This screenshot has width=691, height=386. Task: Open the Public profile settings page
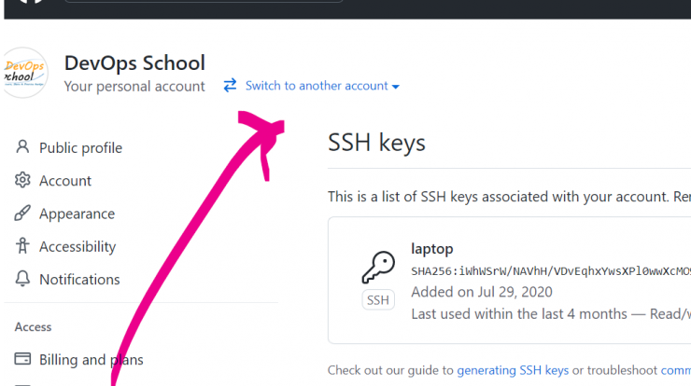tap(80, 148)
